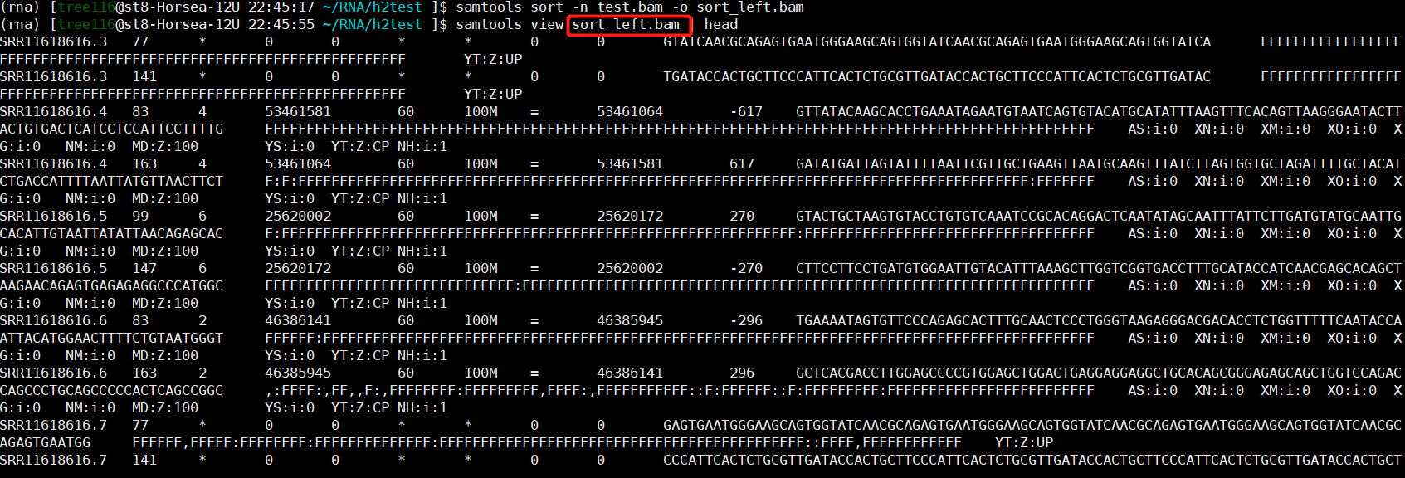Image resolution: width=1405 pixels, height=478 pixels.
Task: Click position 46386141 in SRR11618616.6 flag 83 row
Action: pyautogui.click(x=298, y=320)
